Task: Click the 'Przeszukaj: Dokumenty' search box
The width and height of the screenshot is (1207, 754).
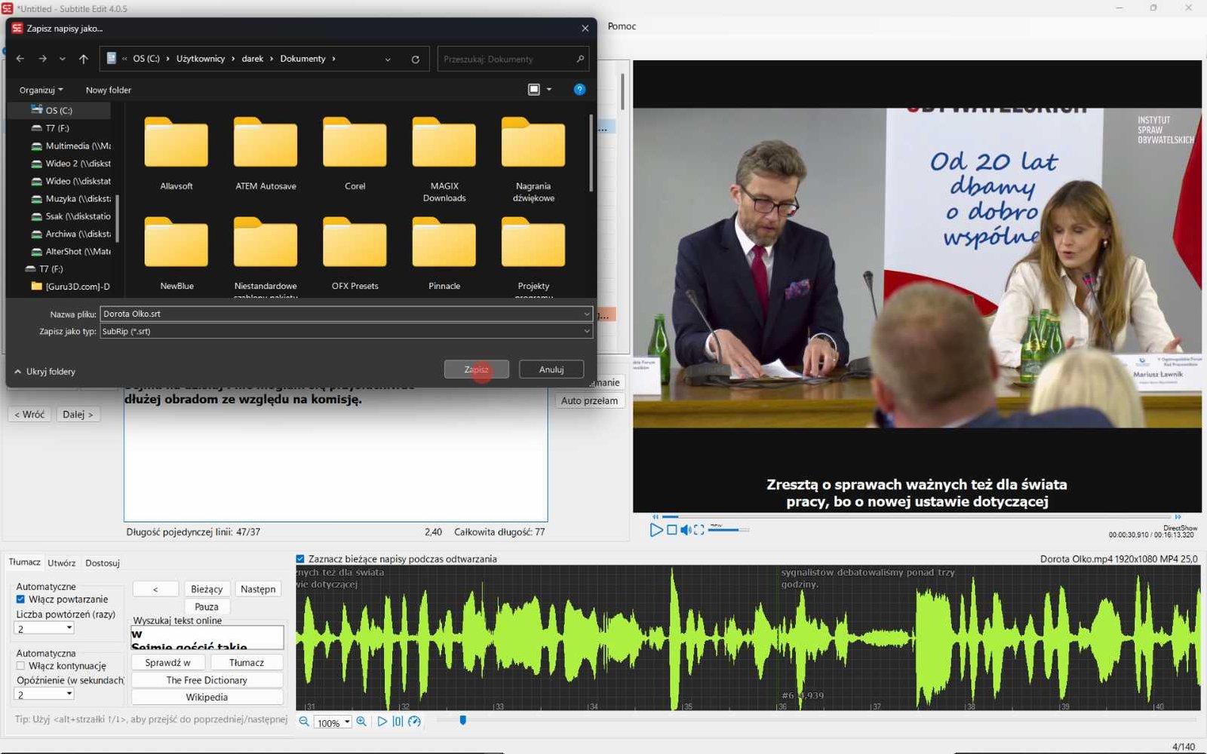Action: (x=512, y=59)
